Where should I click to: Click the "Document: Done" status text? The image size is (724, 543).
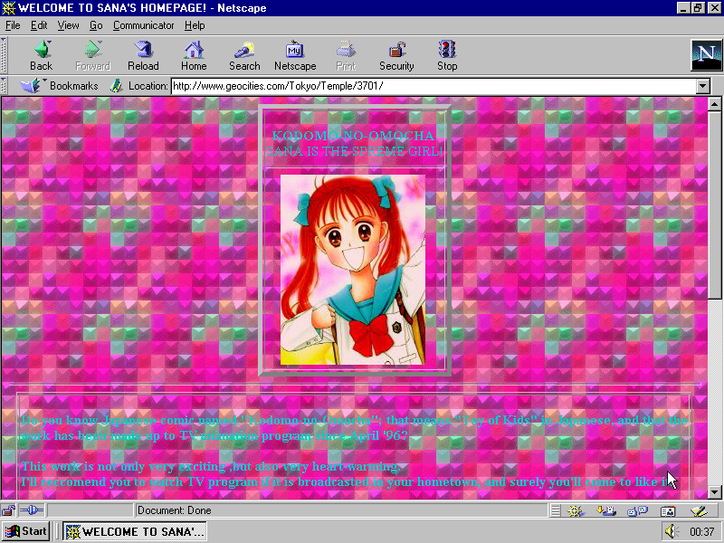pos(174,510)
